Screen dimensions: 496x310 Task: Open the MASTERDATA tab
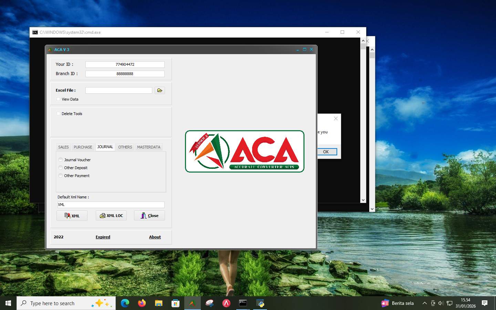click(148, 147)
